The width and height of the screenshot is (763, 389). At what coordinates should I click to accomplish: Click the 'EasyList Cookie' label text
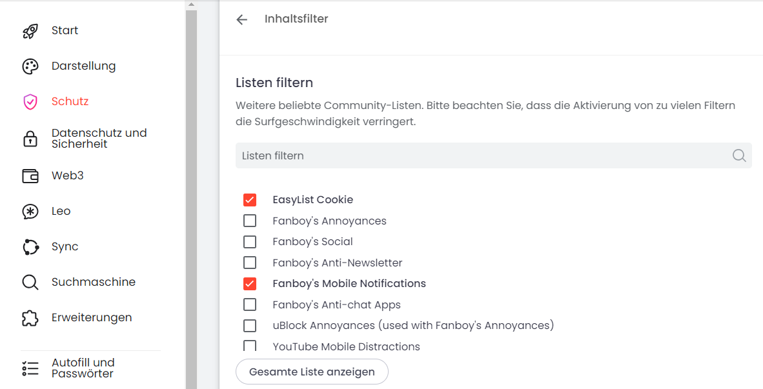313,200
